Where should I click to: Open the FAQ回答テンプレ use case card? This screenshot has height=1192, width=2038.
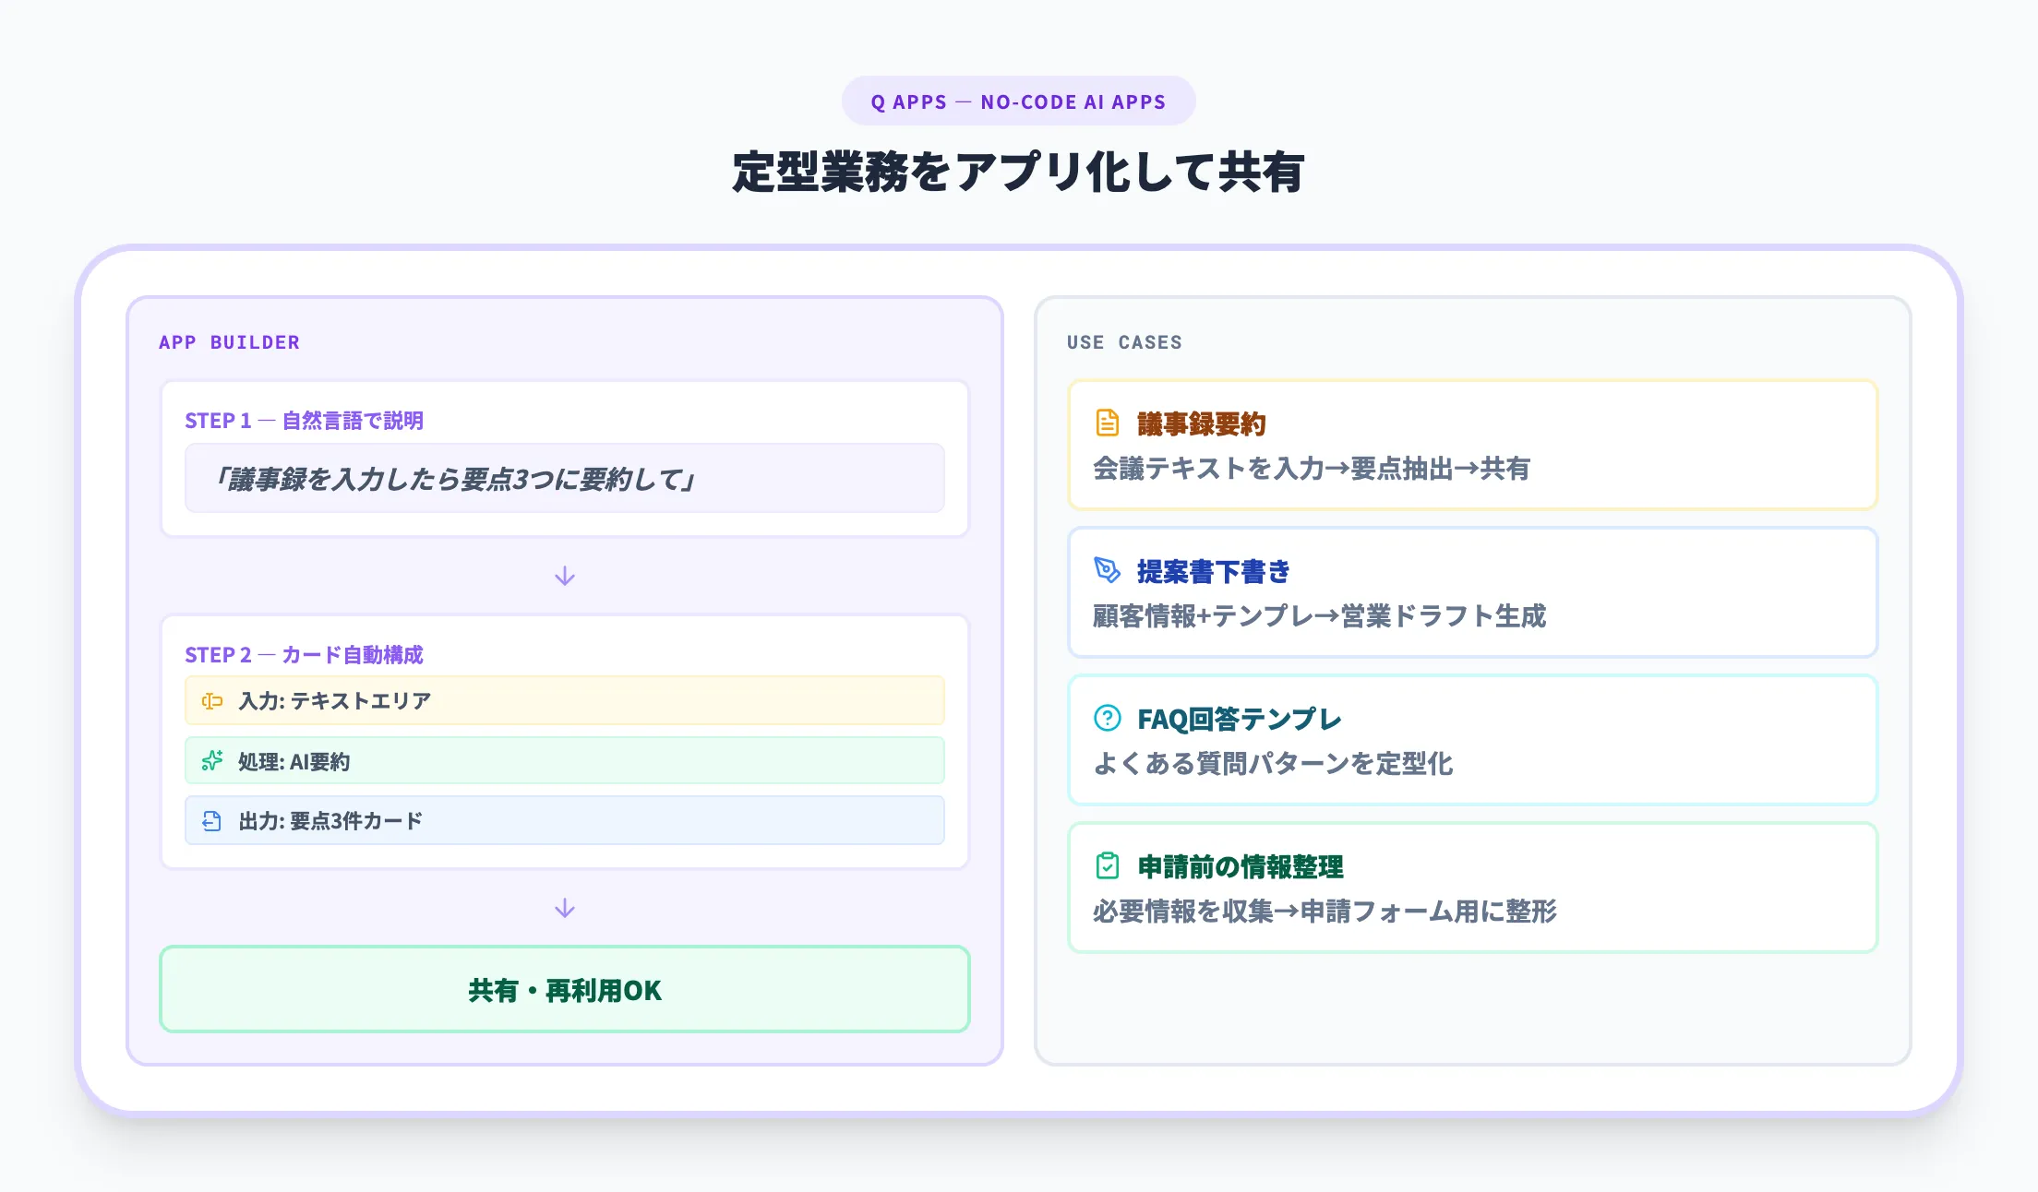click(x=1472, y=741)
